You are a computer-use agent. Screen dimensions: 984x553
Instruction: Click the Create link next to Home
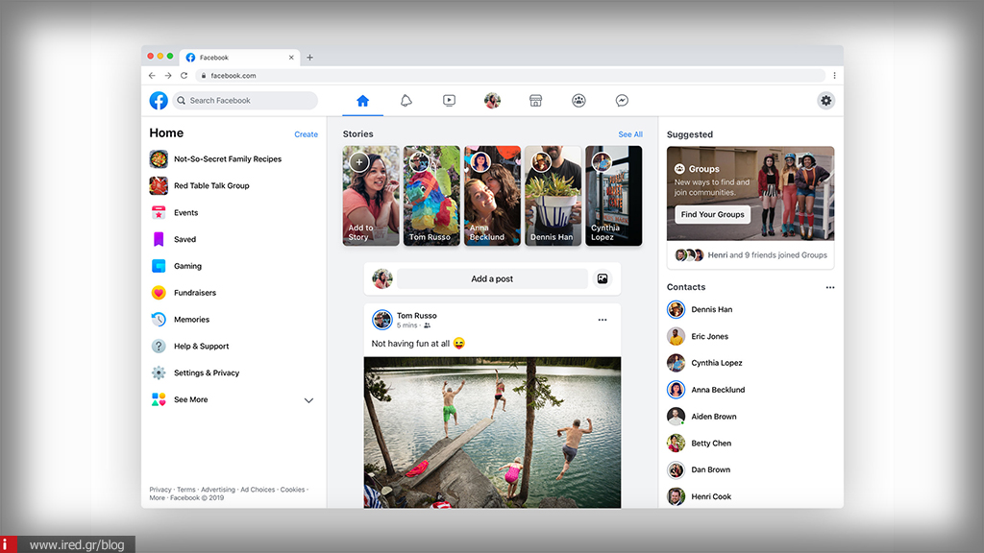coord(306,134)
